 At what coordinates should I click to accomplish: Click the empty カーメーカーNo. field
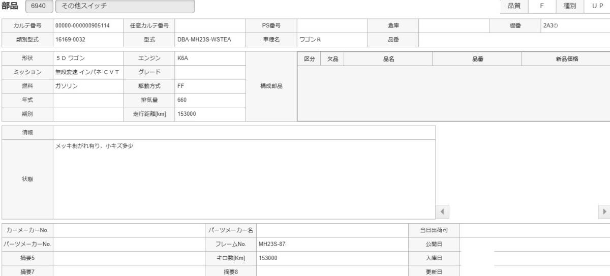tap(129, 231)
